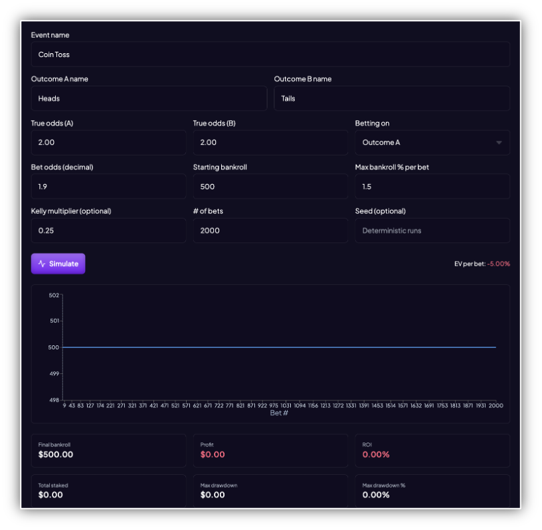
Task: Click the blue bankroll line on chart
Action: coord(279,347)
